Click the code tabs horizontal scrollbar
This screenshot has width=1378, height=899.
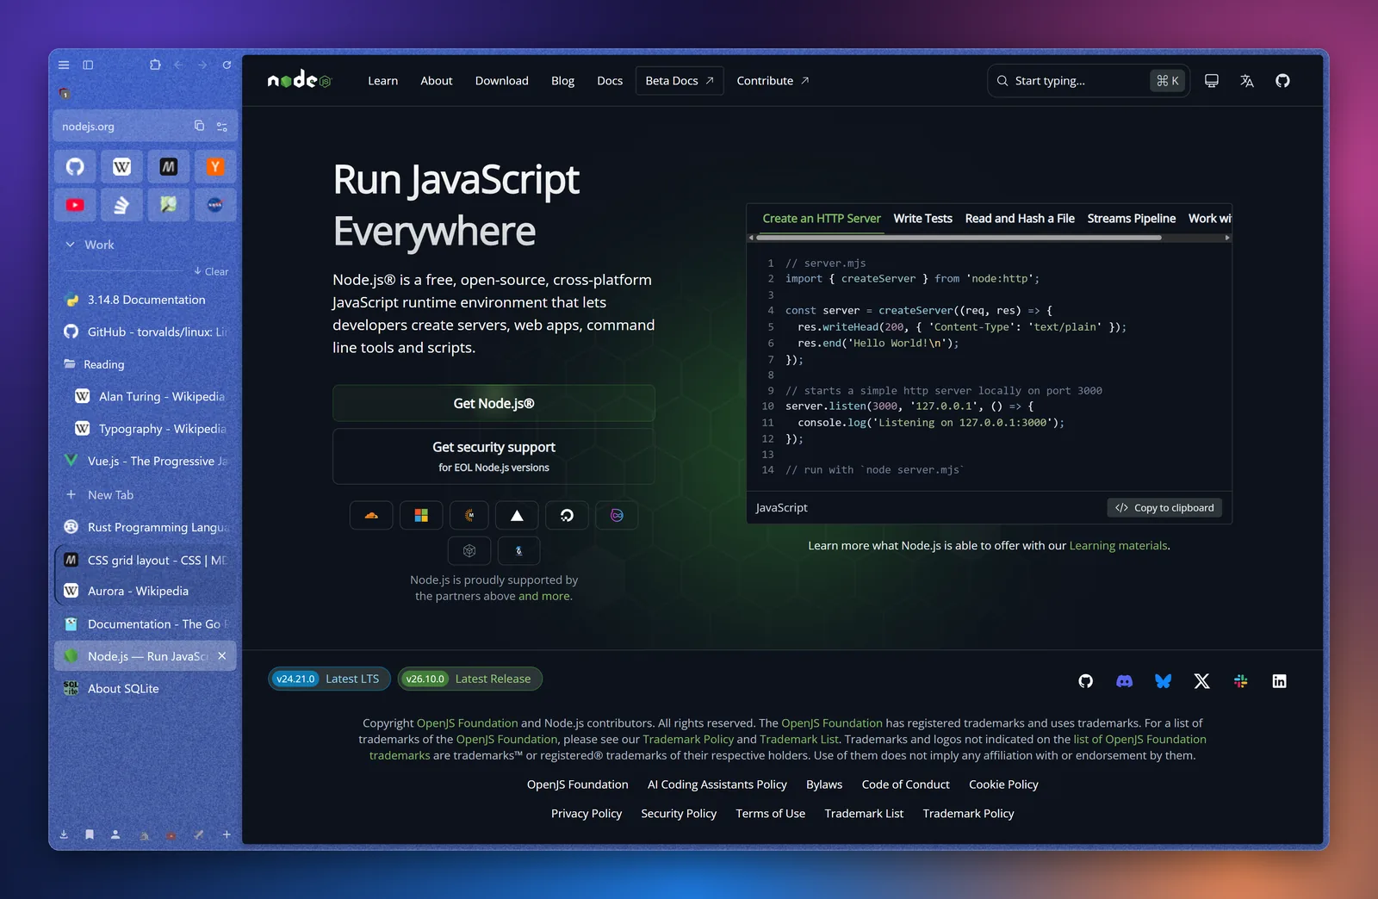(959, 238)
